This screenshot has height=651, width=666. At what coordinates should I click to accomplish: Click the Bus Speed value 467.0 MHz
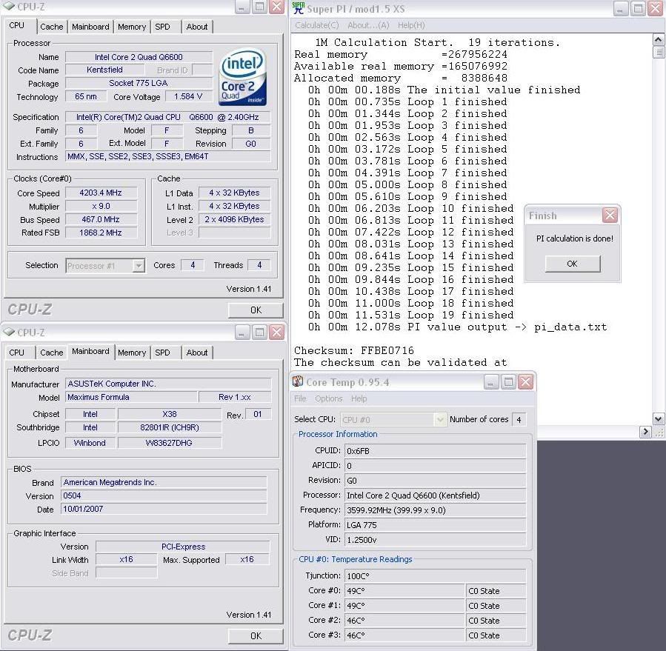101,219
